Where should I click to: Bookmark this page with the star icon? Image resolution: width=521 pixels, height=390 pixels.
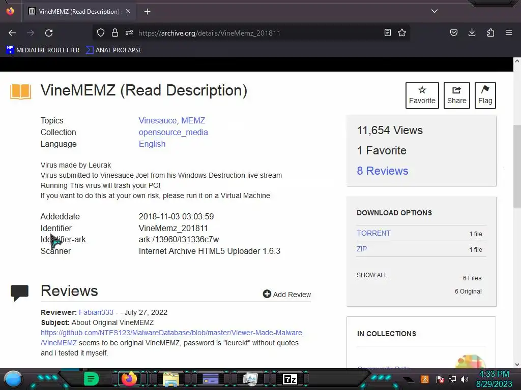402,32
